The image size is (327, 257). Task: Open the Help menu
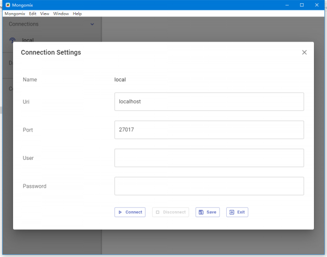tap(77, 14)
